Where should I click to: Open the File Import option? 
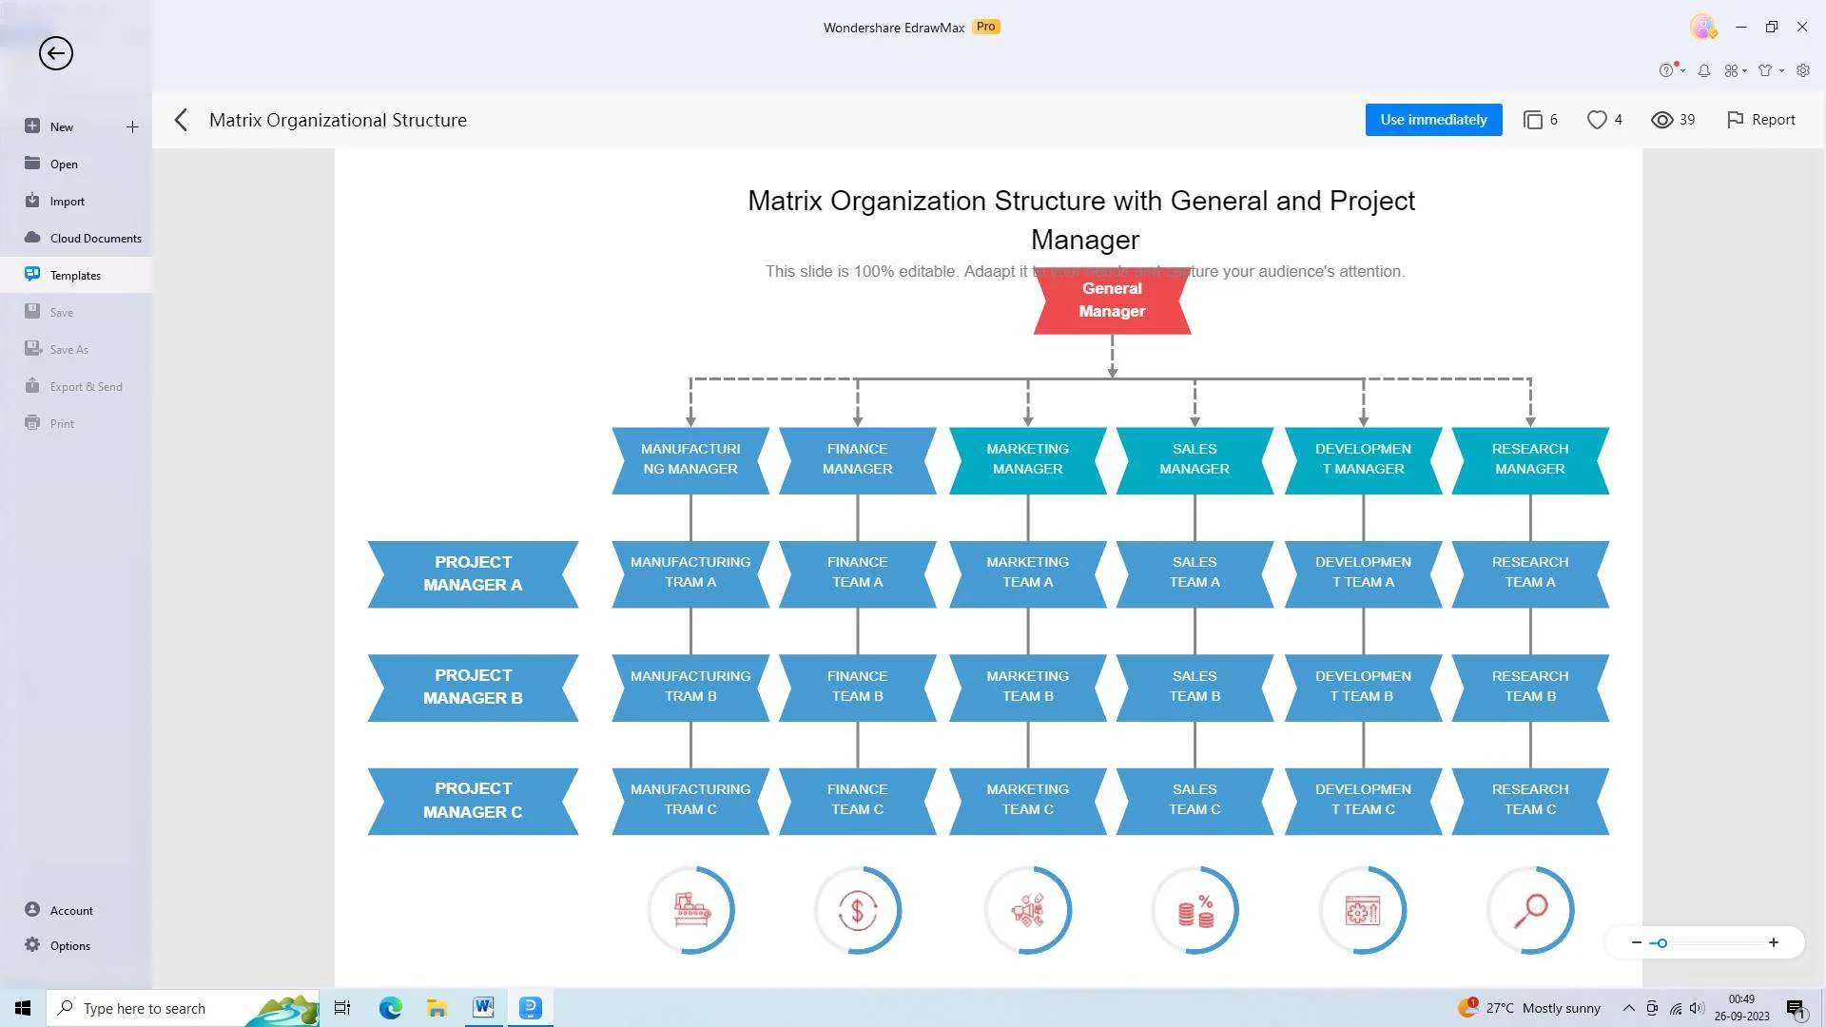(67, 201)
